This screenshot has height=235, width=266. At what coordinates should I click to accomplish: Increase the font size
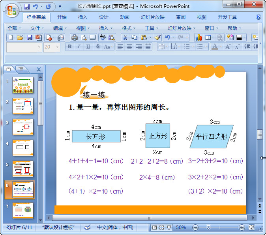click(228, 47)
